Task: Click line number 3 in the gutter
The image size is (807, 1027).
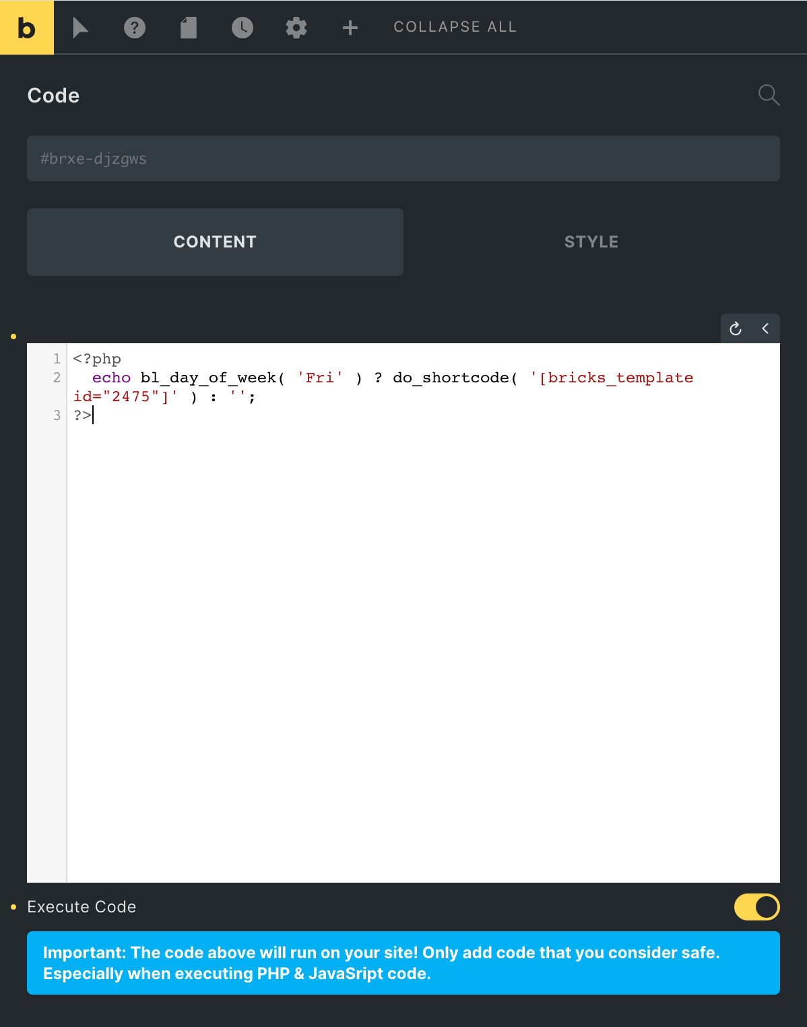Action: (57, 415)
